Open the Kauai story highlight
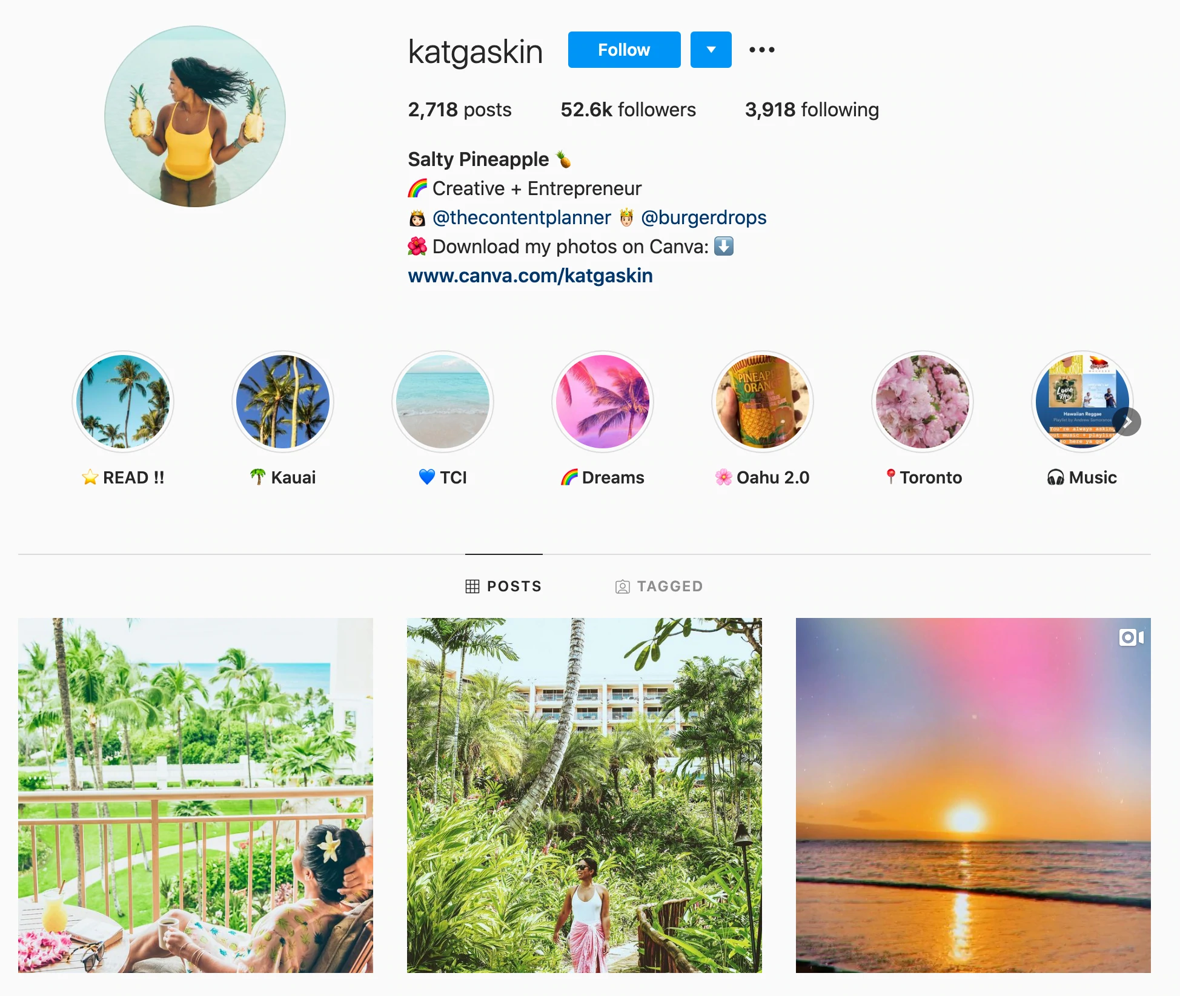This screenshot has width=1180, height=996. [x=283, y=402]
